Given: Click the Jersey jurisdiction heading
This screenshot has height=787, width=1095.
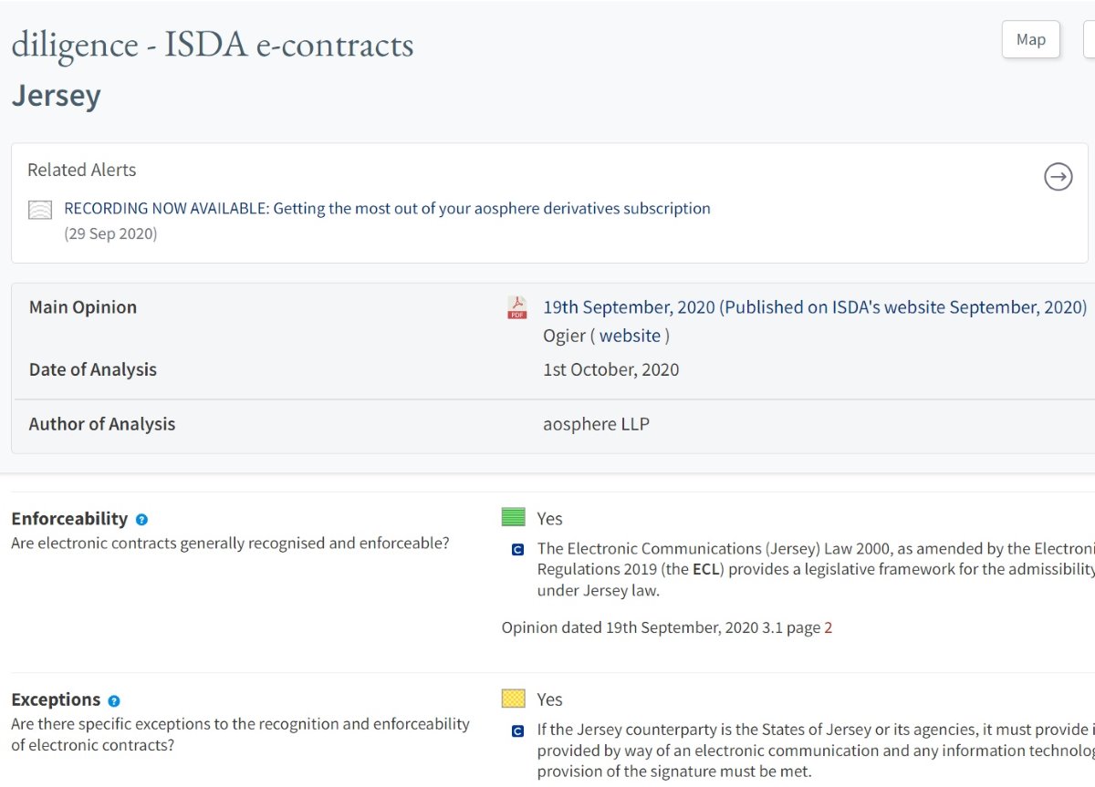Looking at the screenshot, I should 56,96.
